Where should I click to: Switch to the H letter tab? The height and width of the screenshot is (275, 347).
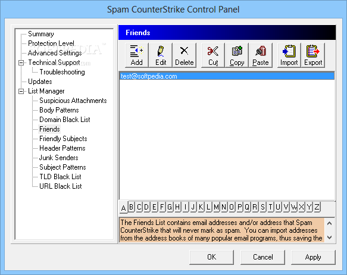tap(177, 207)
